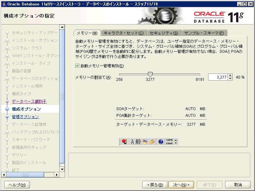Switch to the セキュリティ tab
Viewport: 255px width, 191px height.
pos(164,33)
